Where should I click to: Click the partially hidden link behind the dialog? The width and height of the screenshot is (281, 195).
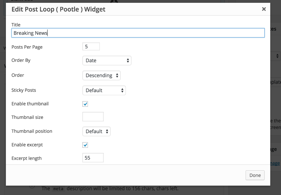(275, 163)
